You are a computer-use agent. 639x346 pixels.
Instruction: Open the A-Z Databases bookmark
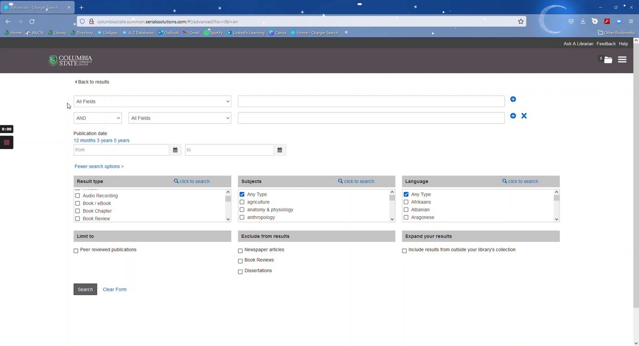(x=138, y=33)
